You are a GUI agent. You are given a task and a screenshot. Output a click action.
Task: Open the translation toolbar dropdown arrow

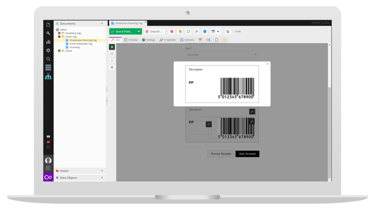coord(218,32)
